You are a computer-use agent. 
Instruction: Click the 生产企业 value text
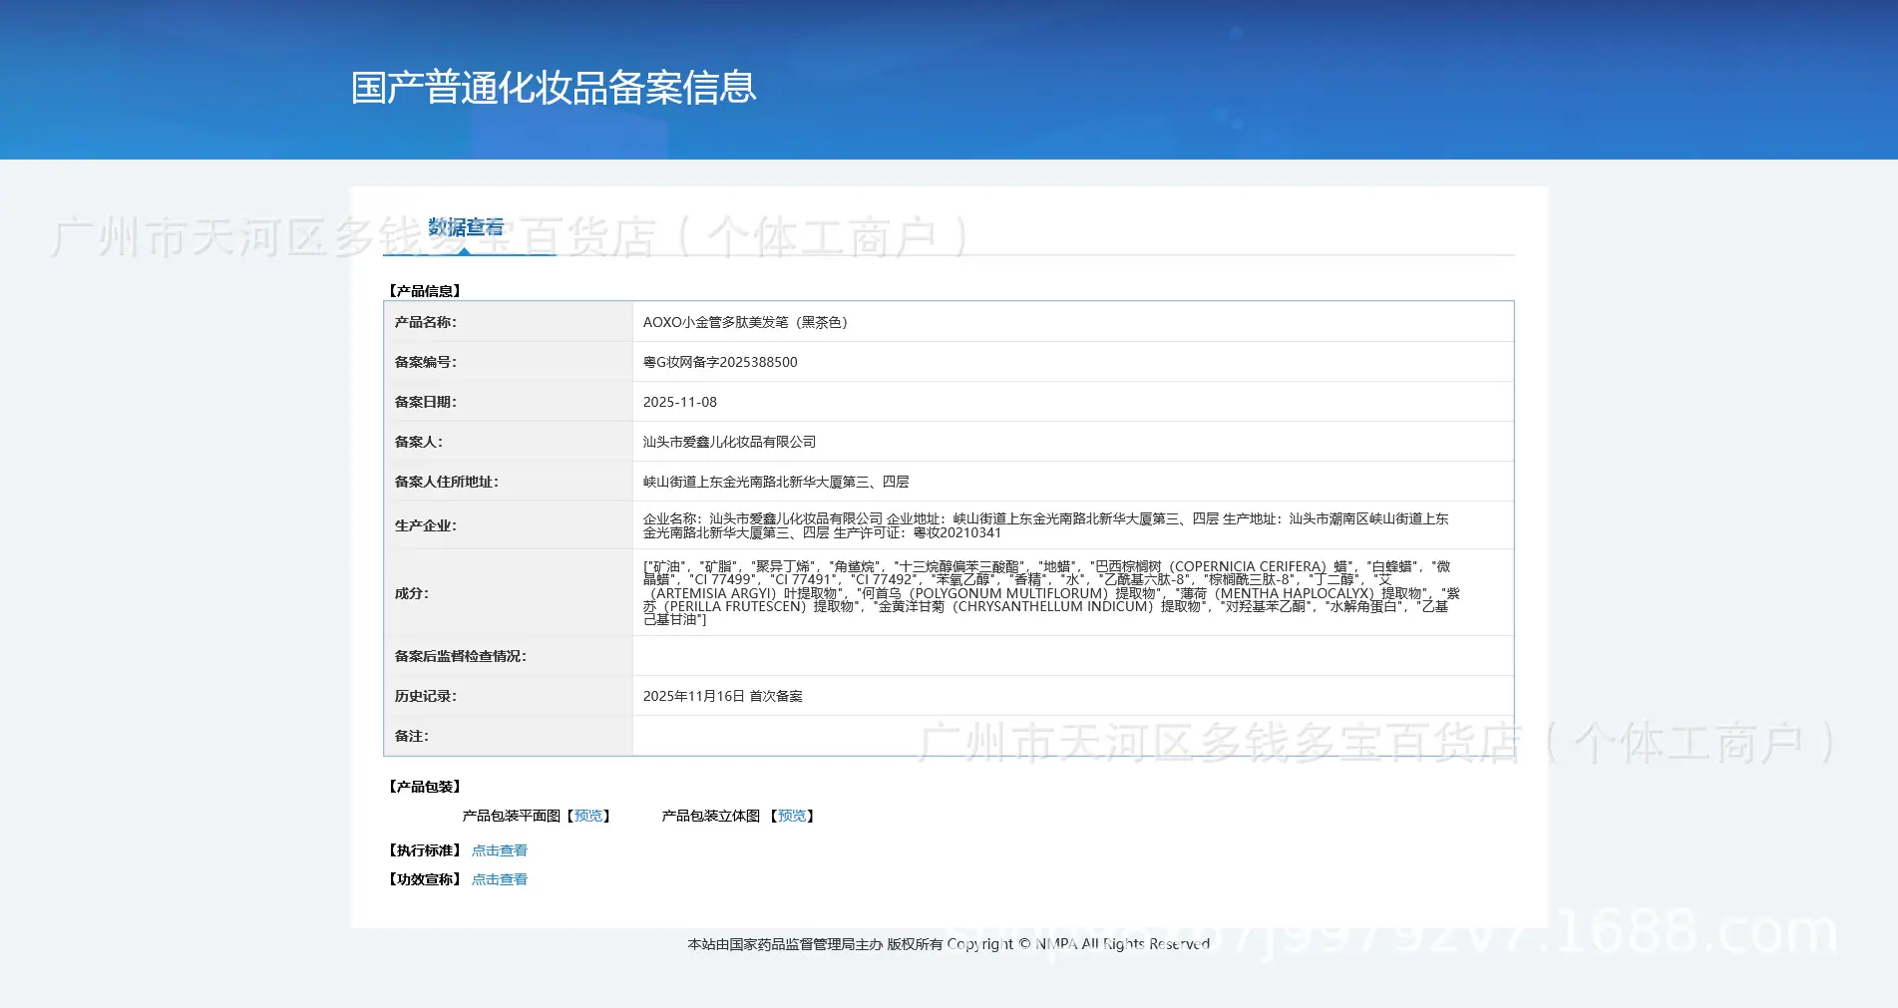point(1045,525)
